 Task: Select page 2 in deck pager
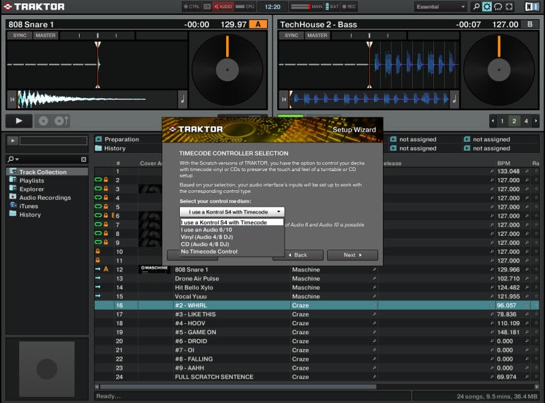(x=514, y=121)
